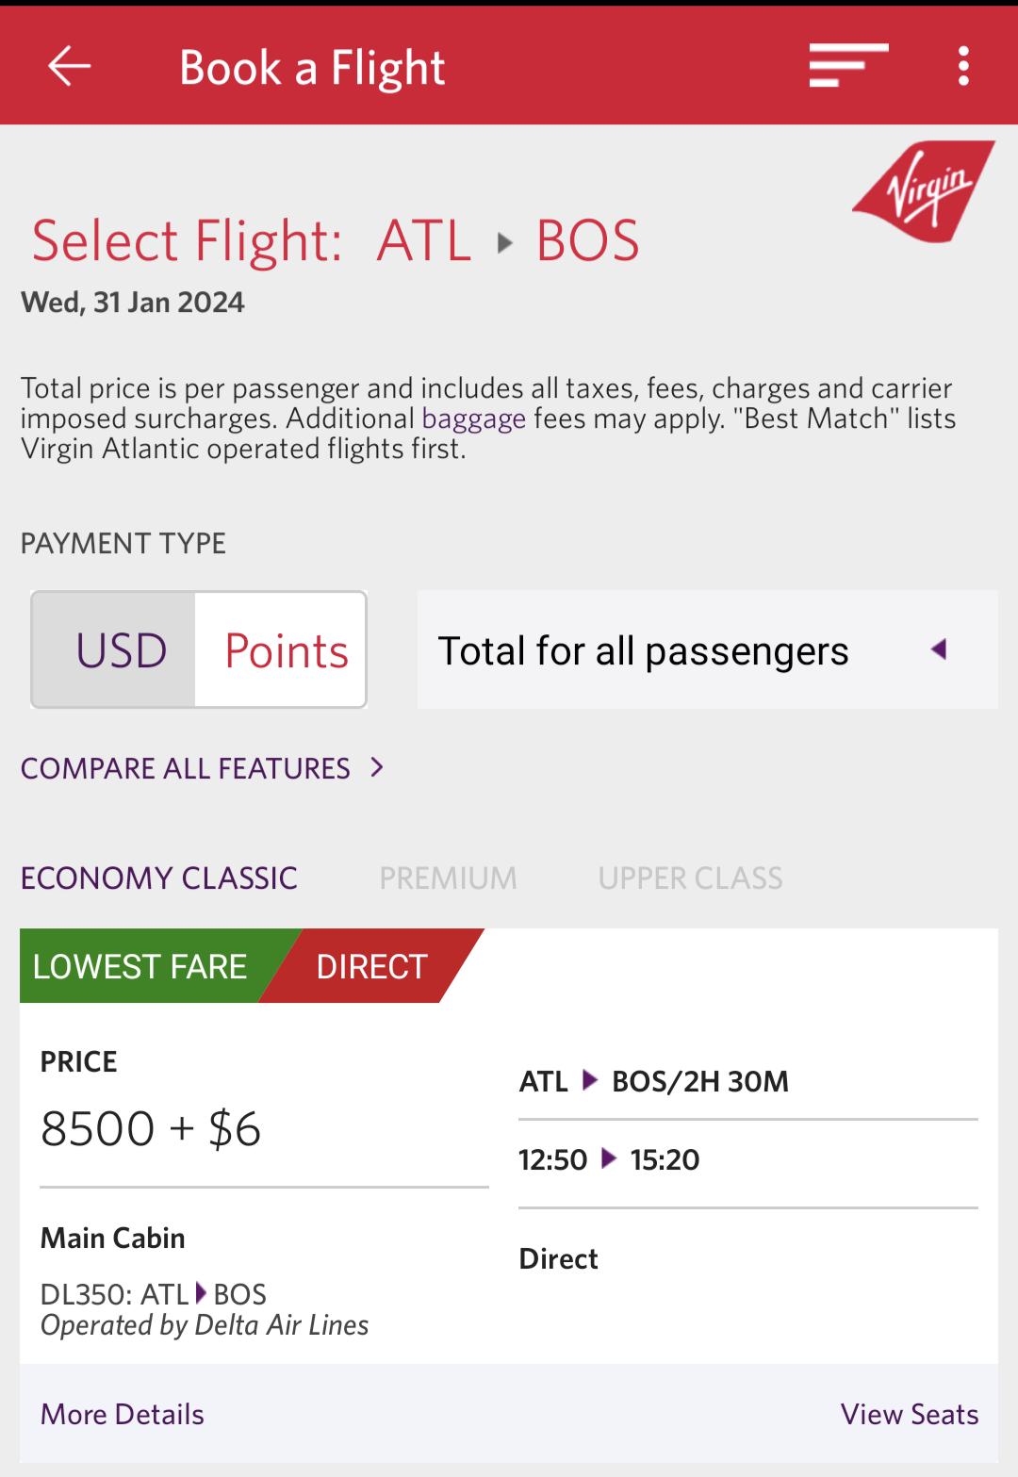Viewport: 1018px width, 1477px height.
Task: Tap the Lowest Fare green badge
Action: click(140, 966)
